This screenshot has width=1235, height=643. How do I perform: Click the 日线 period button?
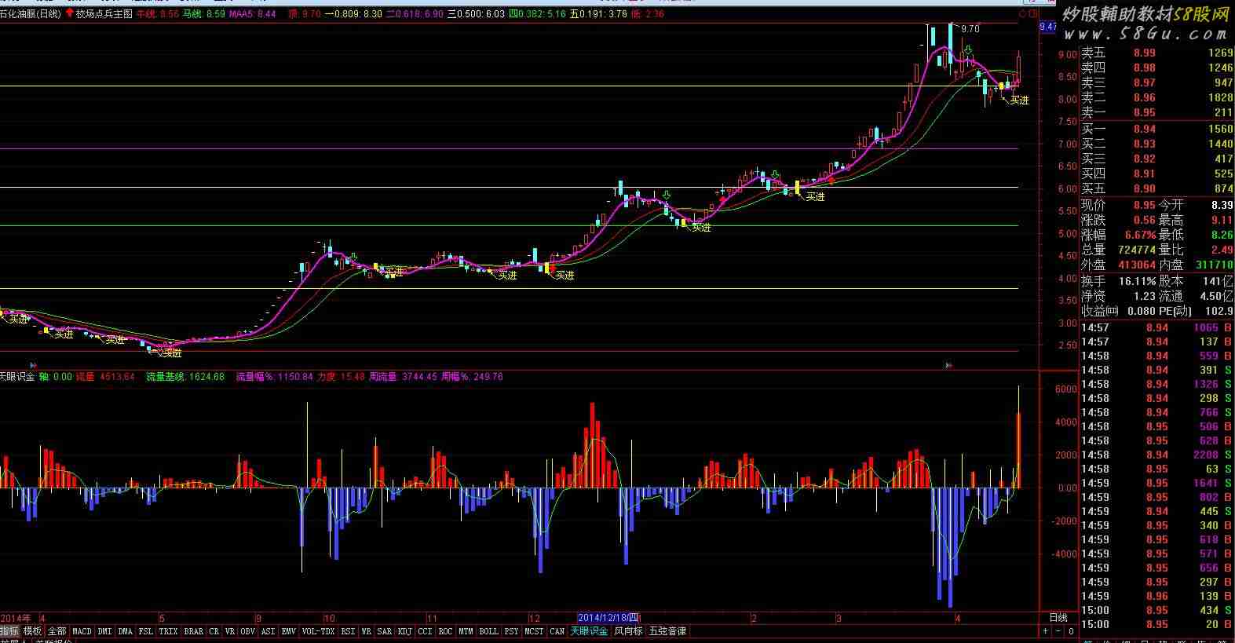1058,618
